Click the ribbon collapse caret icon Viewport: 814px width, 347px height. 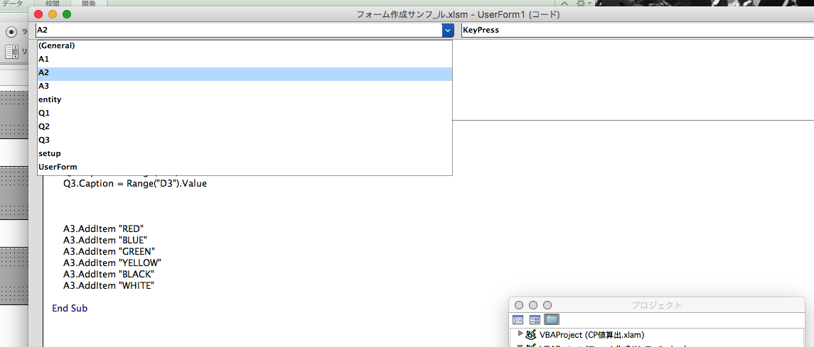point(564,4)
